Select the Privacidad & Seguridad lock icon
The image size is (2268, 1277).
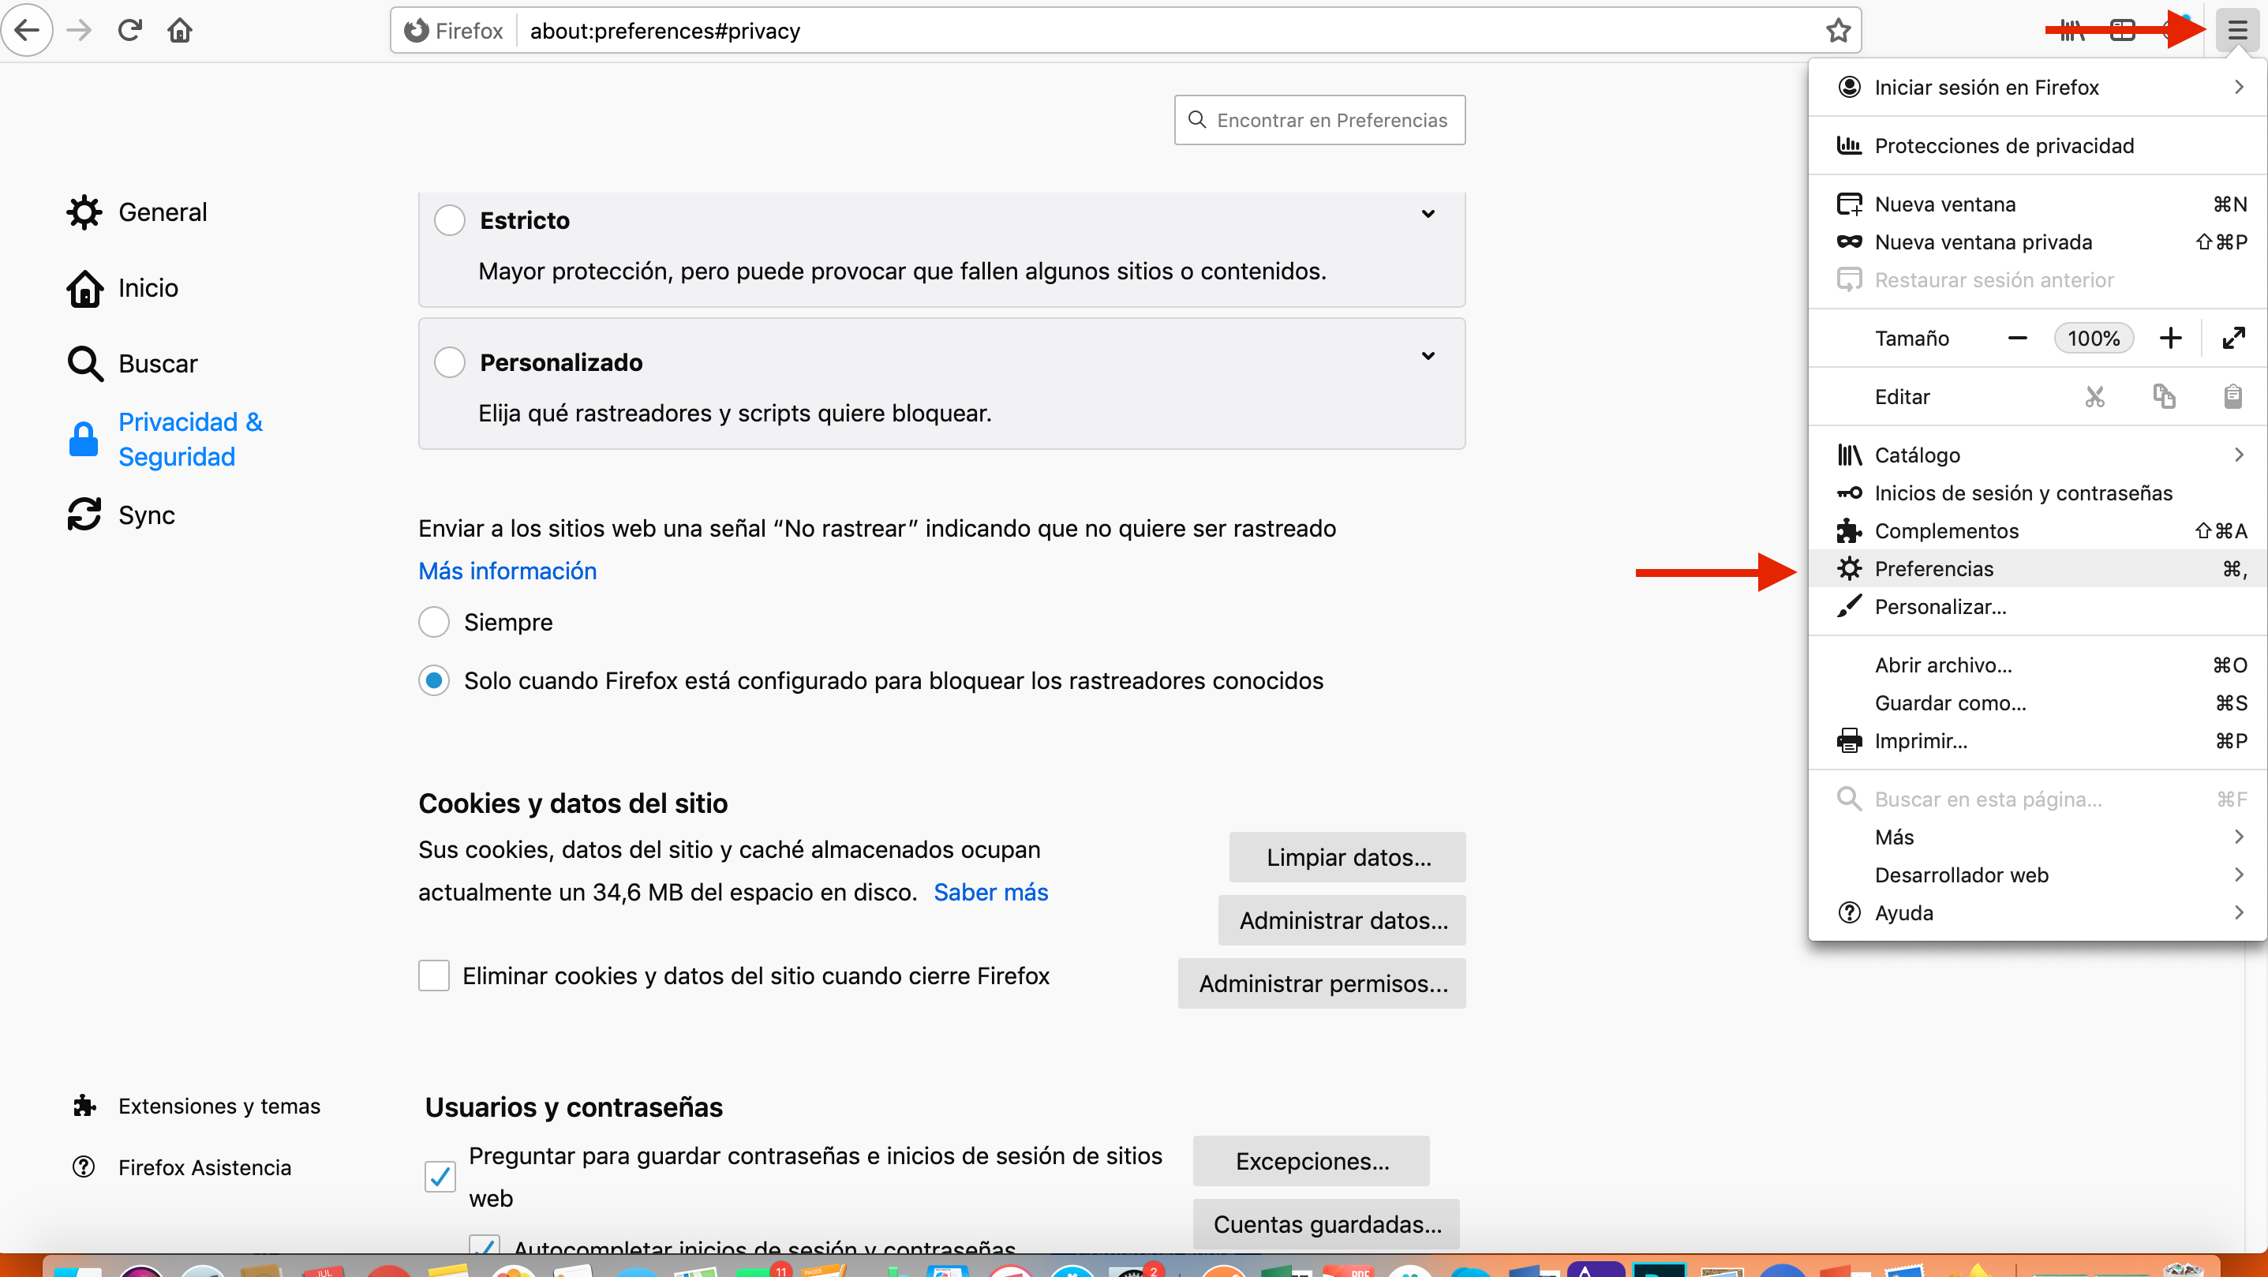(x=83, y=440)
